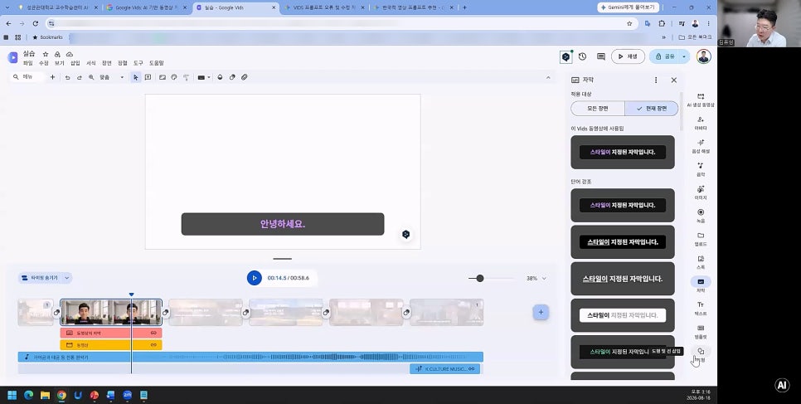Click the zoom magnifier icon in toolbar

click(91, 77)
